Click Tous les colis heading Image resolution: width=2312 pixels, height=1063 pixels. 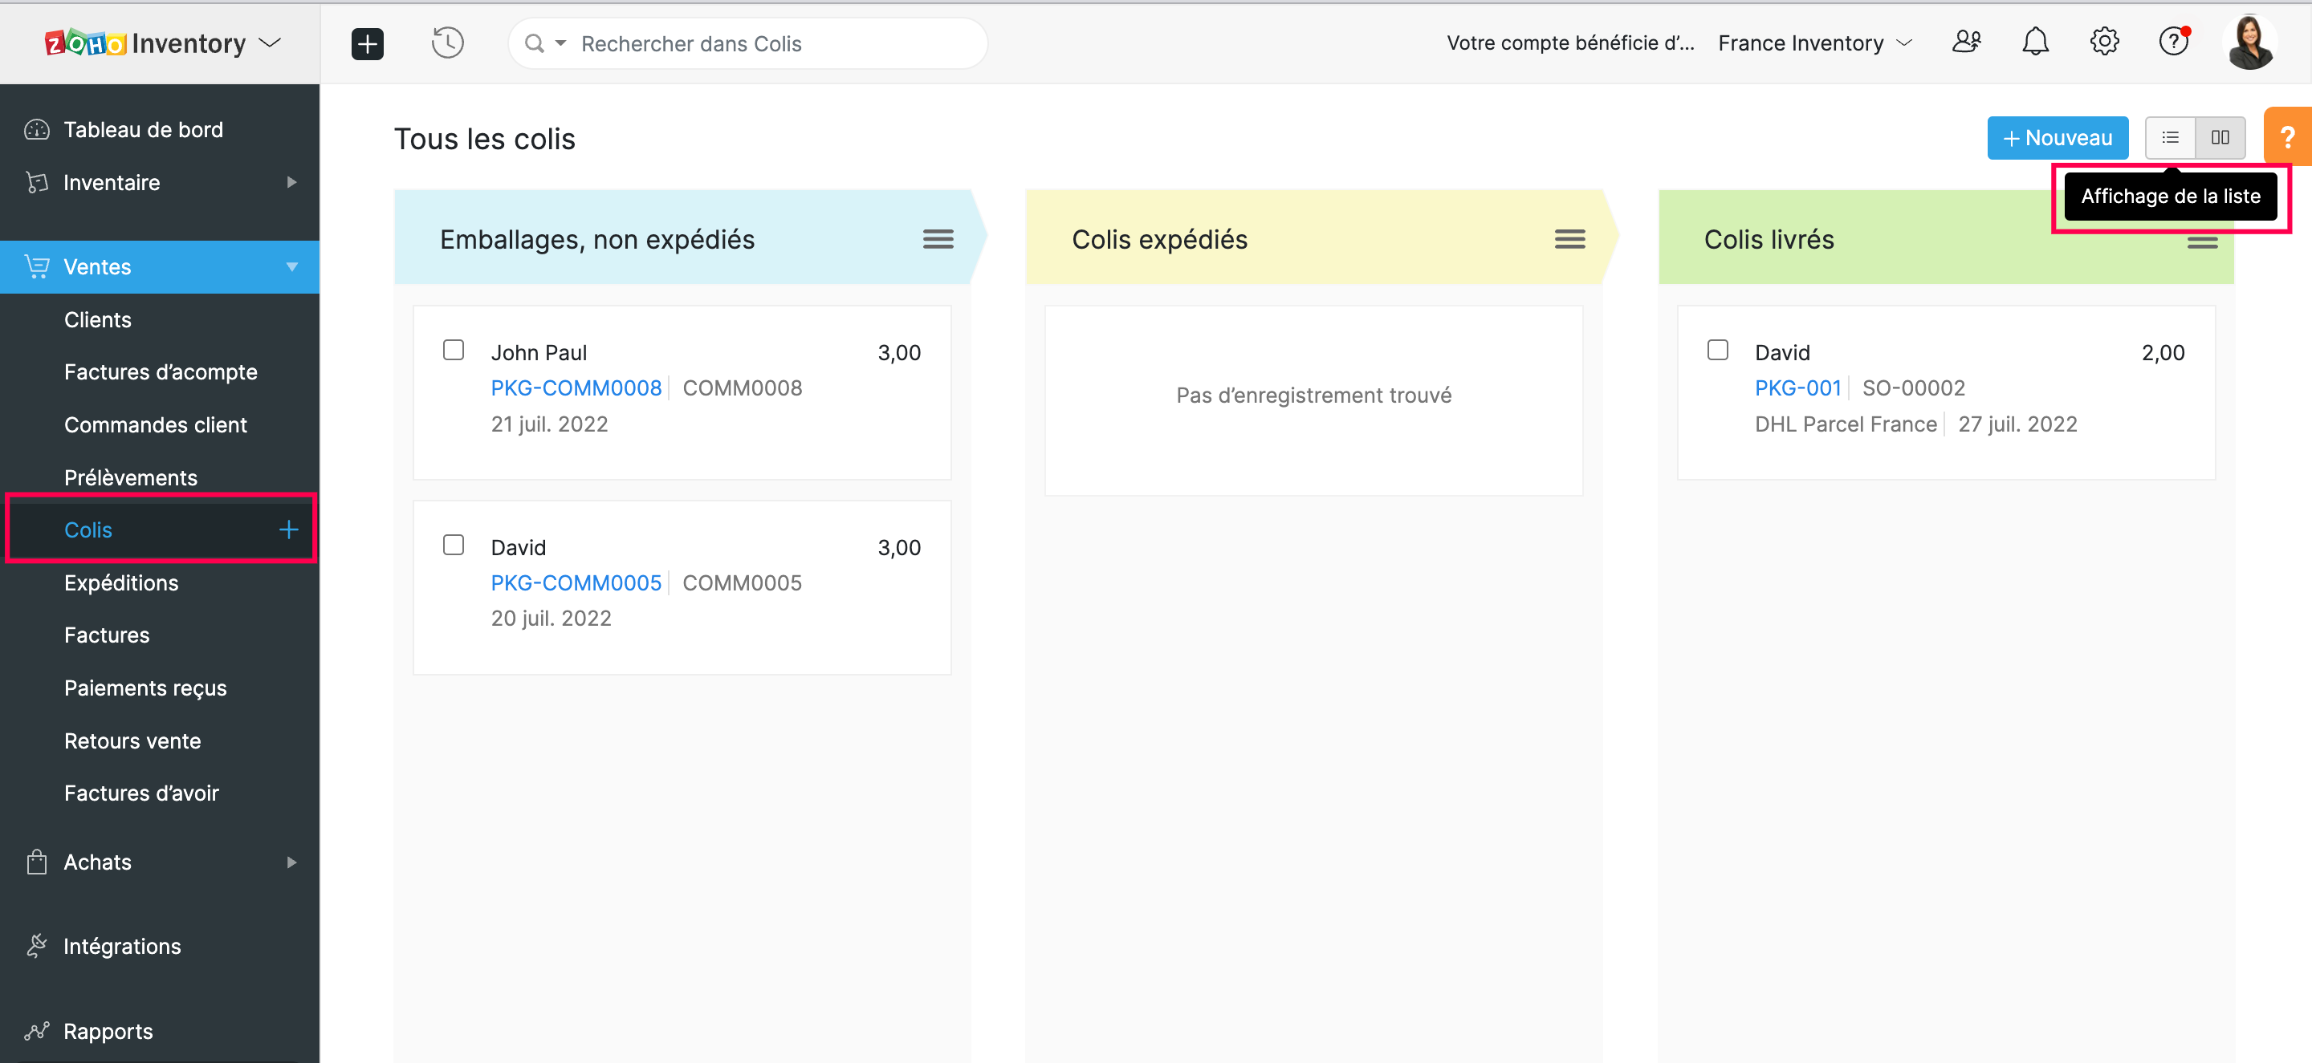[485, 139]
